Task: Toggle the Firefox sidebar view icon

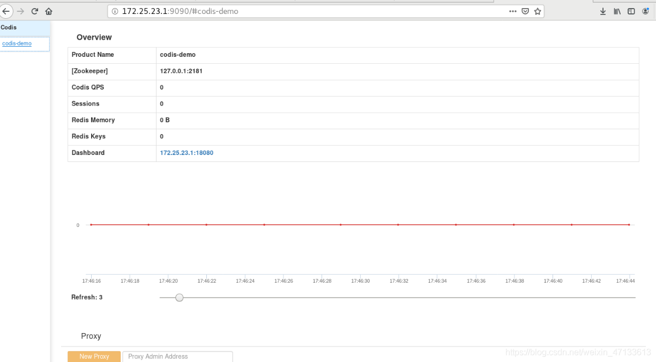Action: [631, 11]
